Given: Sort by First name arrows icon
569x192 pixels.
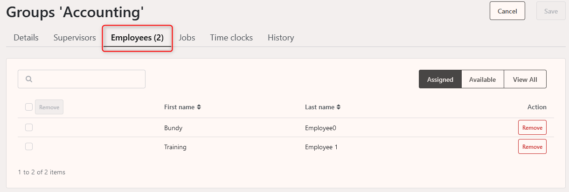Looking at the screenshot, I should click(199, 107).
